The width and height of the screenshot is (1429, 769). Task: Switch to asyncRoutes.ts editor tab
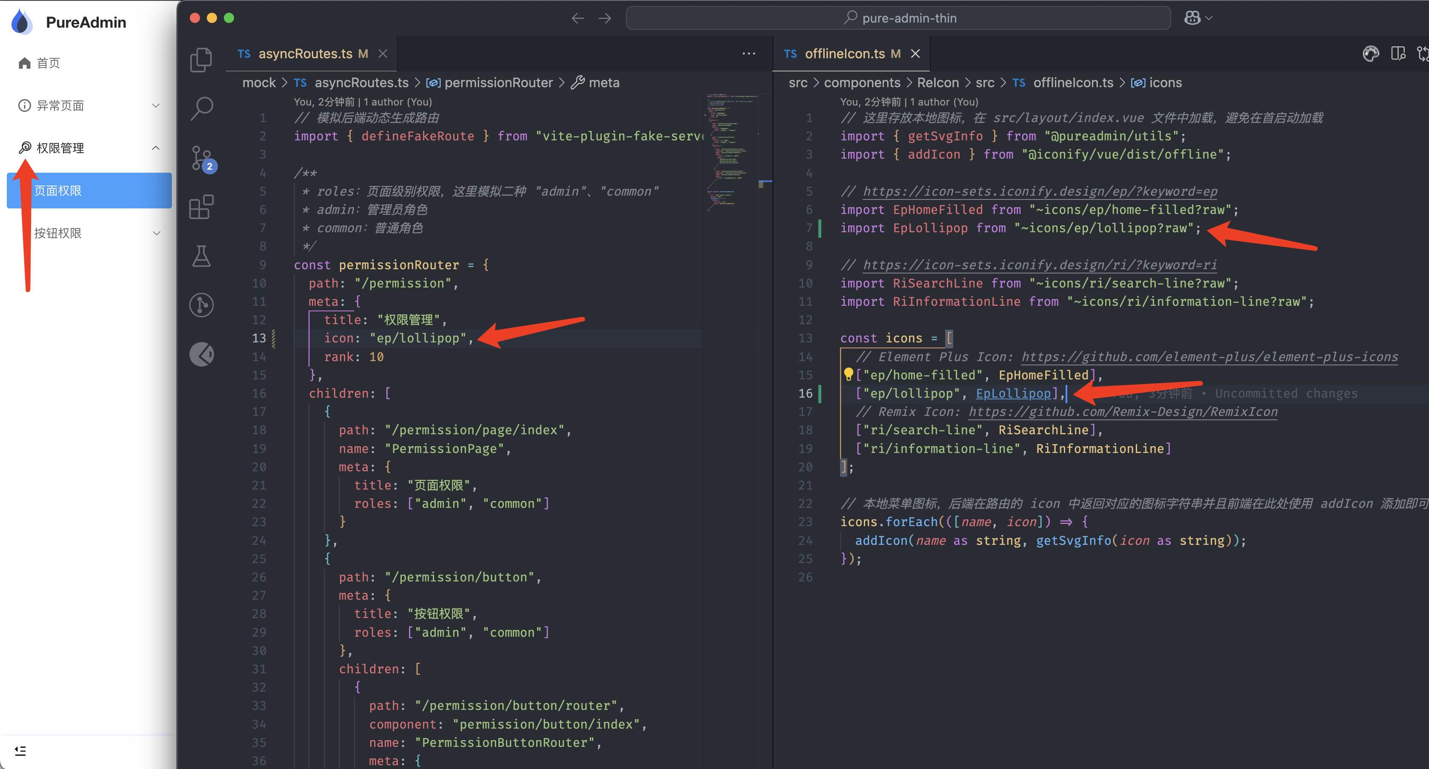pyautogui.click(x=305, y=54)
